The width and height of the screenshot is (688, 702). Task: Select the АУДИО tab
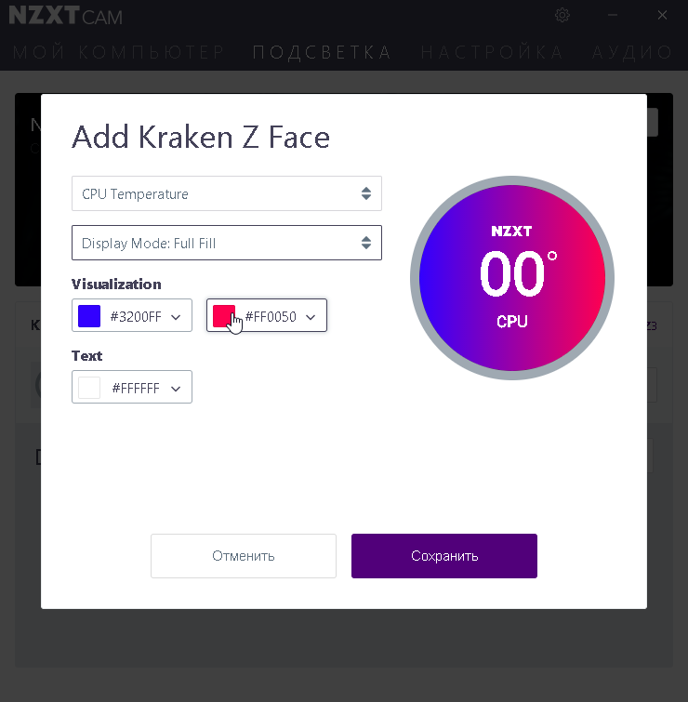coord(633,52)
